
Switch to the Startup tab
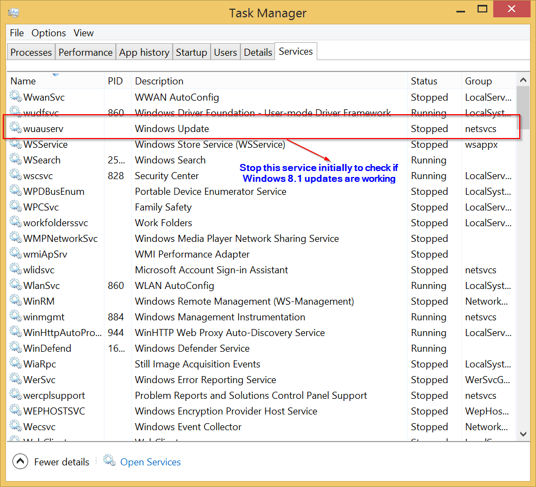point(191,52)
